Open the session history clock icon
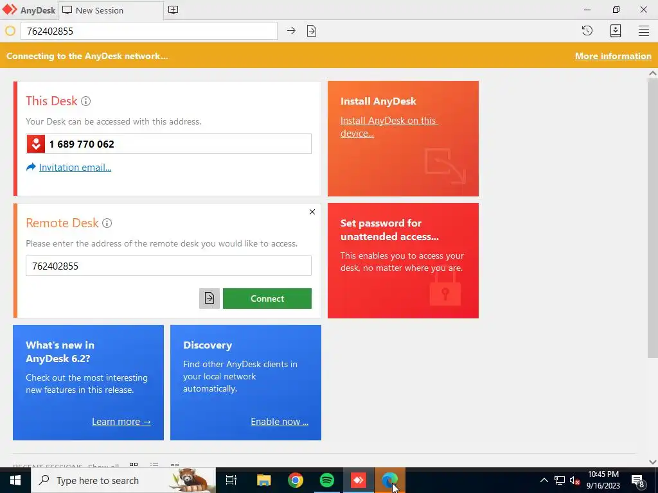 point(587,31)
